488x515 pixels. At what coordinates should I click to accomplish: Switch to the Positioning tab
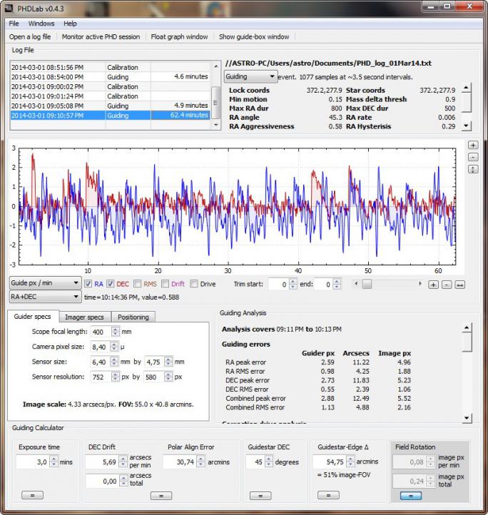click(x=133, y=317)
